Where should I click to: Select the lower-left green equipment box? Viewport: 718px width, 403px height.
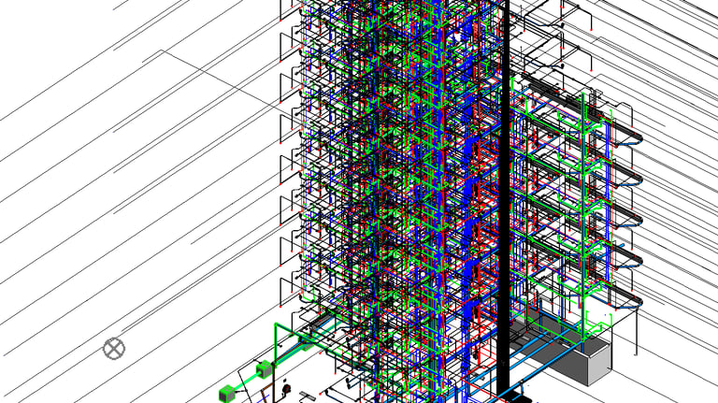[x=227, y=394]
